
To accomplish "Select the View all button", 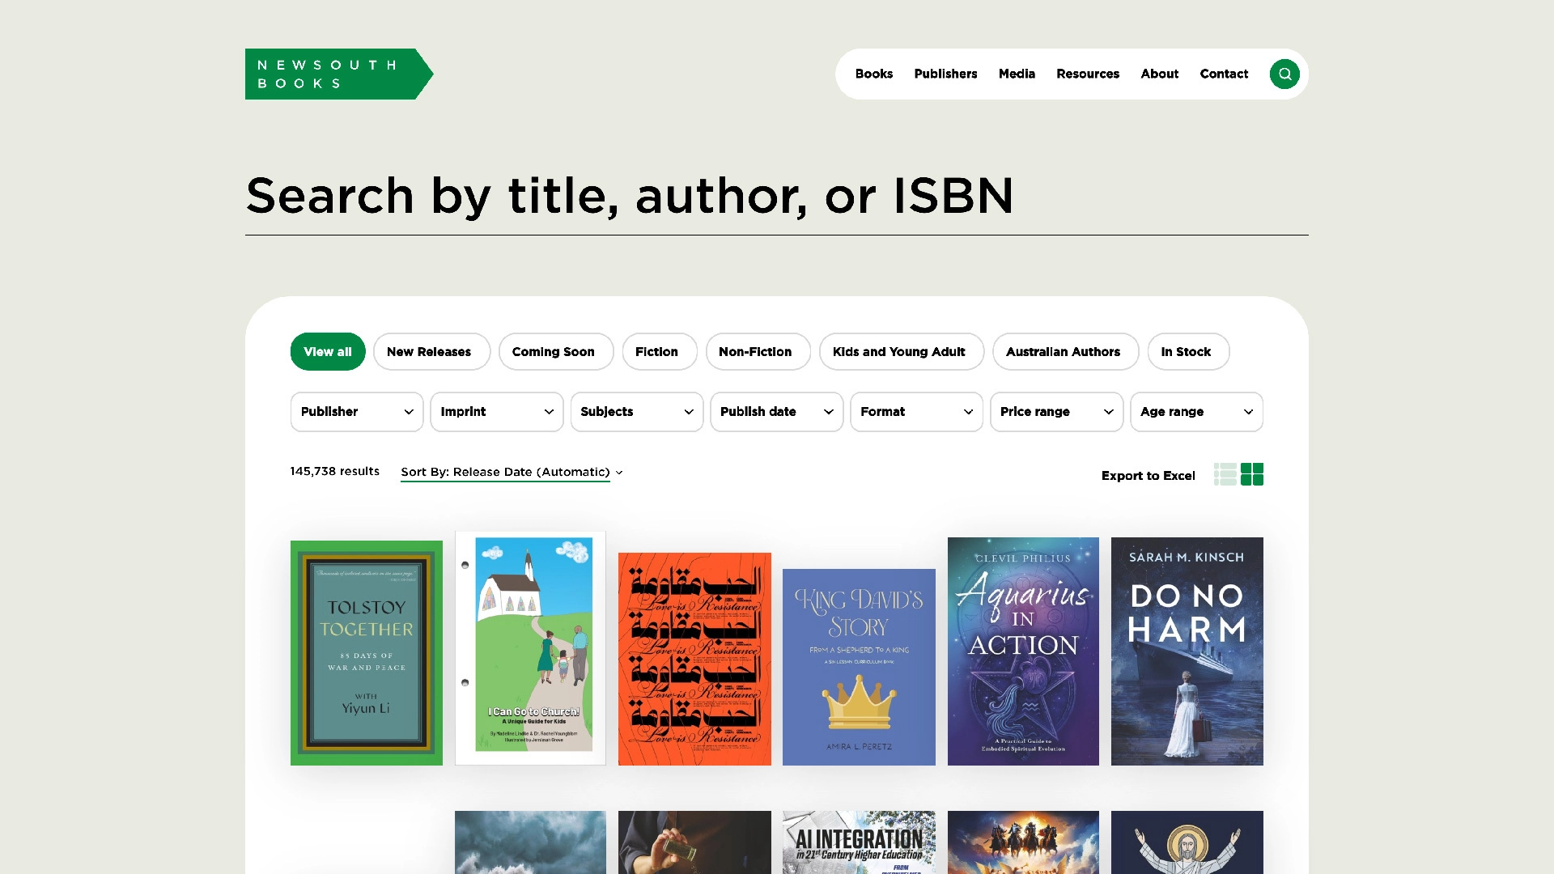I will [x=328, y=352].
